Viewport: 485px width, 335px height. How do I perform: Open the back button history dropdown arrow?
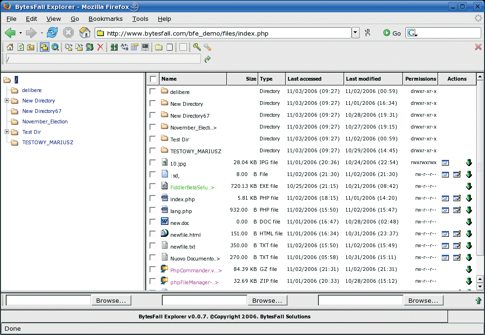pos(20,33)
